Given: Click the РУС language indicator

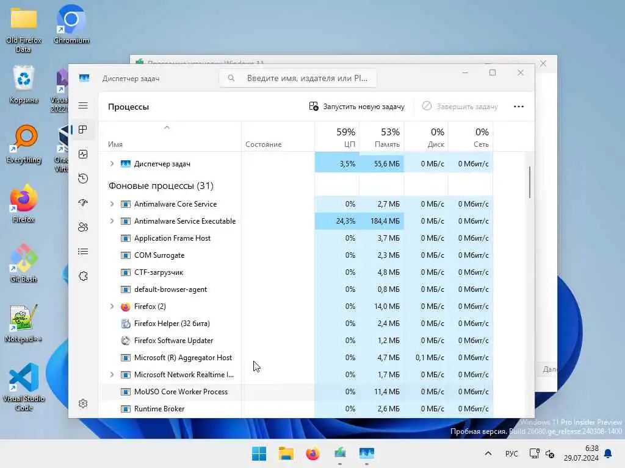Looking at the screenshot, I should pos(511,453).
